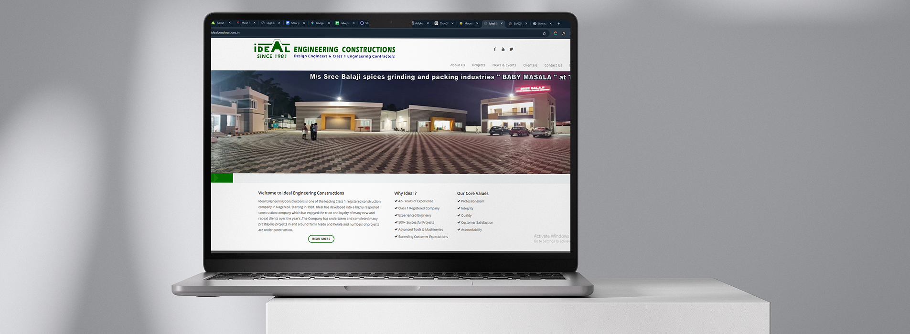This screenshot has width=910, height=334.
Task: Open a new browser tab with plus
Action: click(558, 23)
